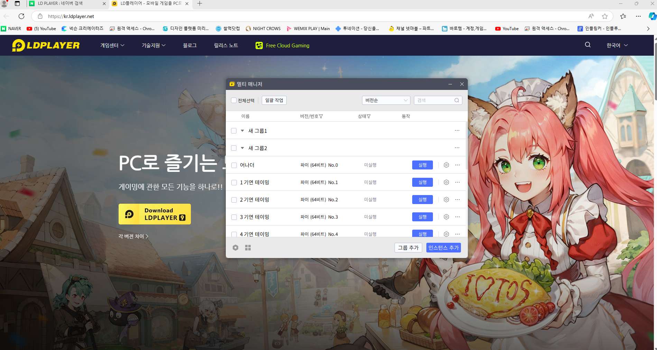Check the 새 그룹2 checkbox
The width and height of the screenshot is (657, 350).
pos(234,148)
